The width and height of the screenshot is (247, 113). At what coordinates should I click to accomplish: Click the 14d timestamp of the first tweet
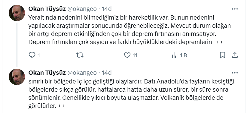coord(107,9)
